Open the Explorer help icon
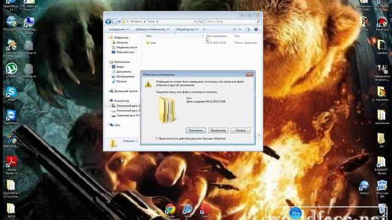 256,29
